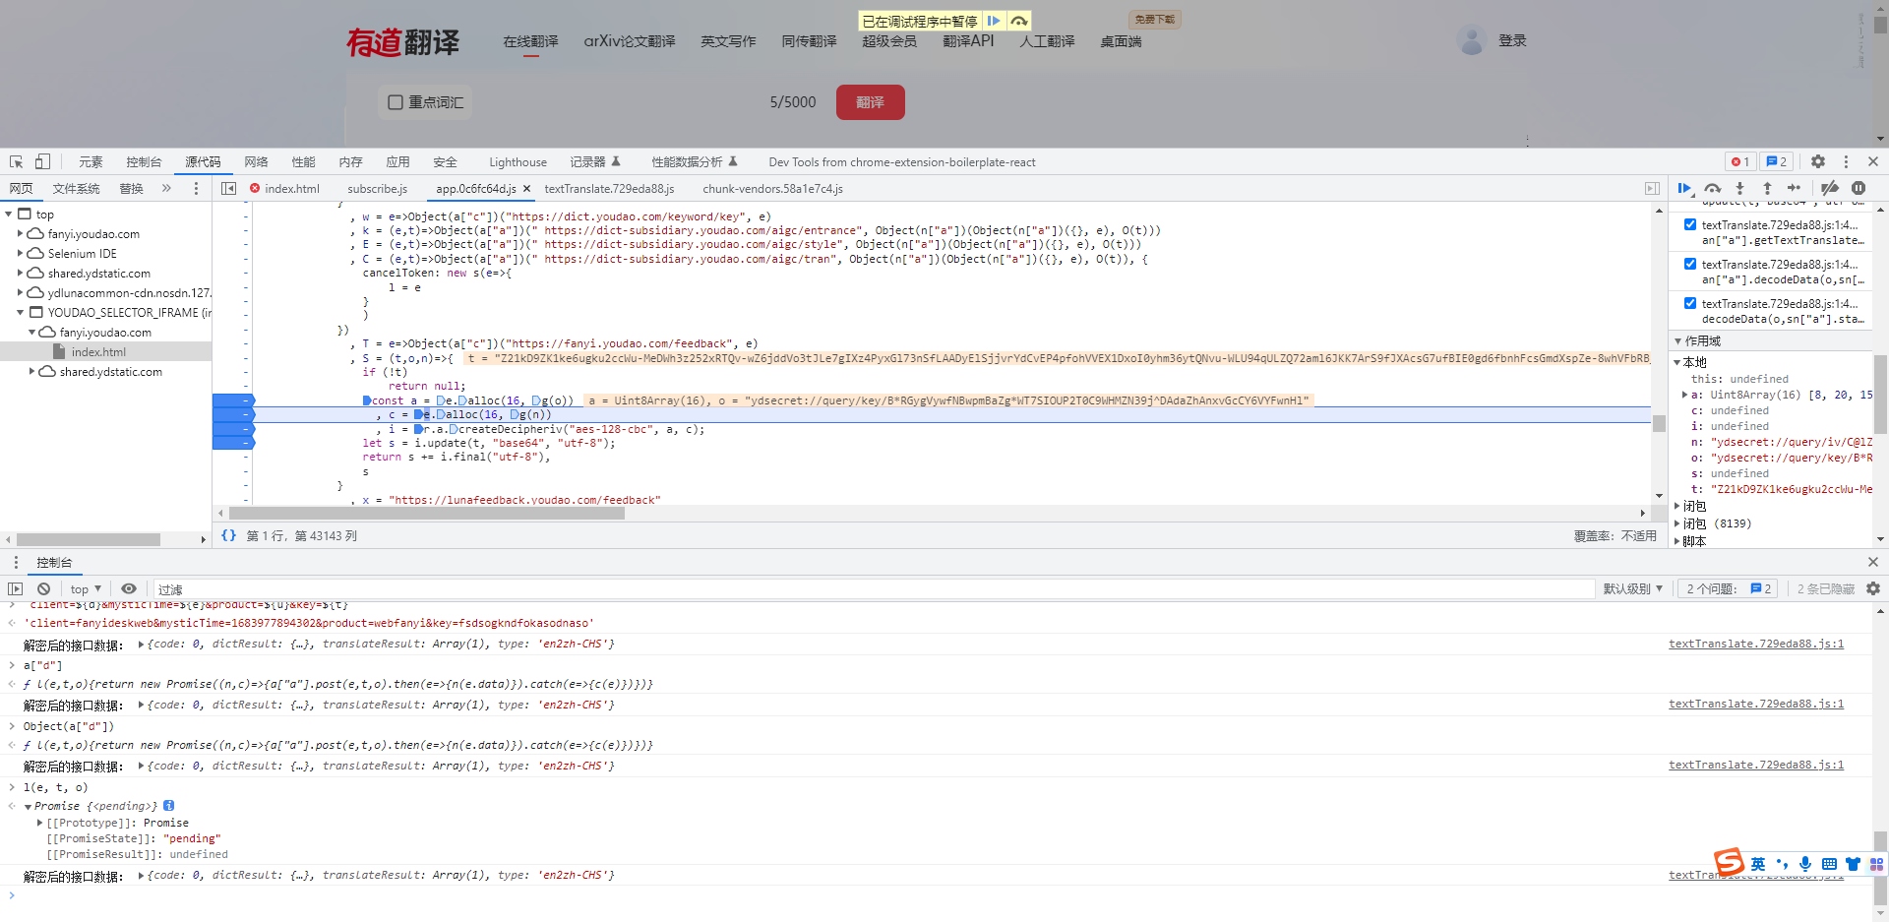
Task: Uncheck the an["a"].decodeData breakpoint checkbox
Action: click(x=1690, y=264)
